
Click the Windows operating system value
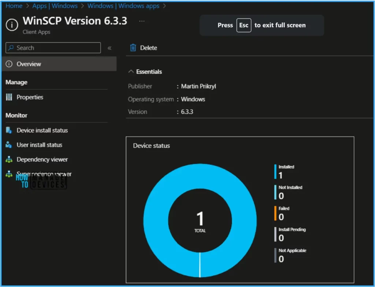tap(193, 99)
